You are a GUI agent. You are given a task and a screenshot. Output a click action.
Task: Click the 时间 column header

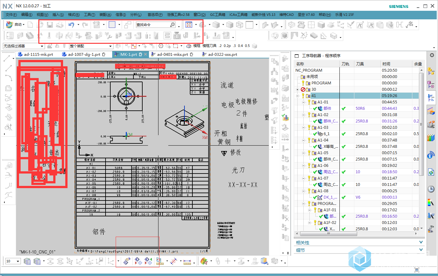tap(396, 64)
